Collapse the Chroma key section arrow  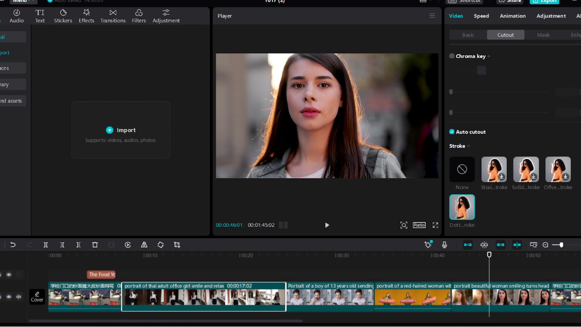(x=489, y=56)
